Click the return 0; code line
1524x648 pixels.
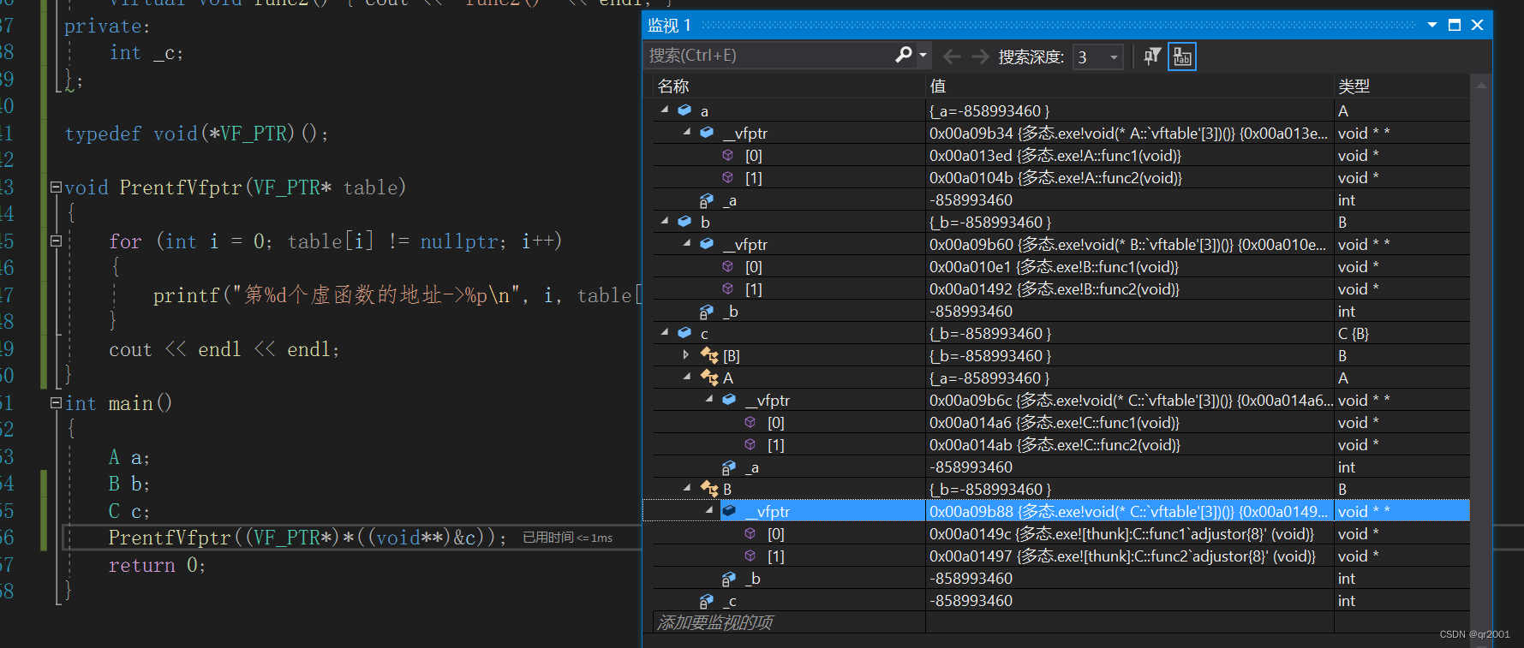click(157, 565)
